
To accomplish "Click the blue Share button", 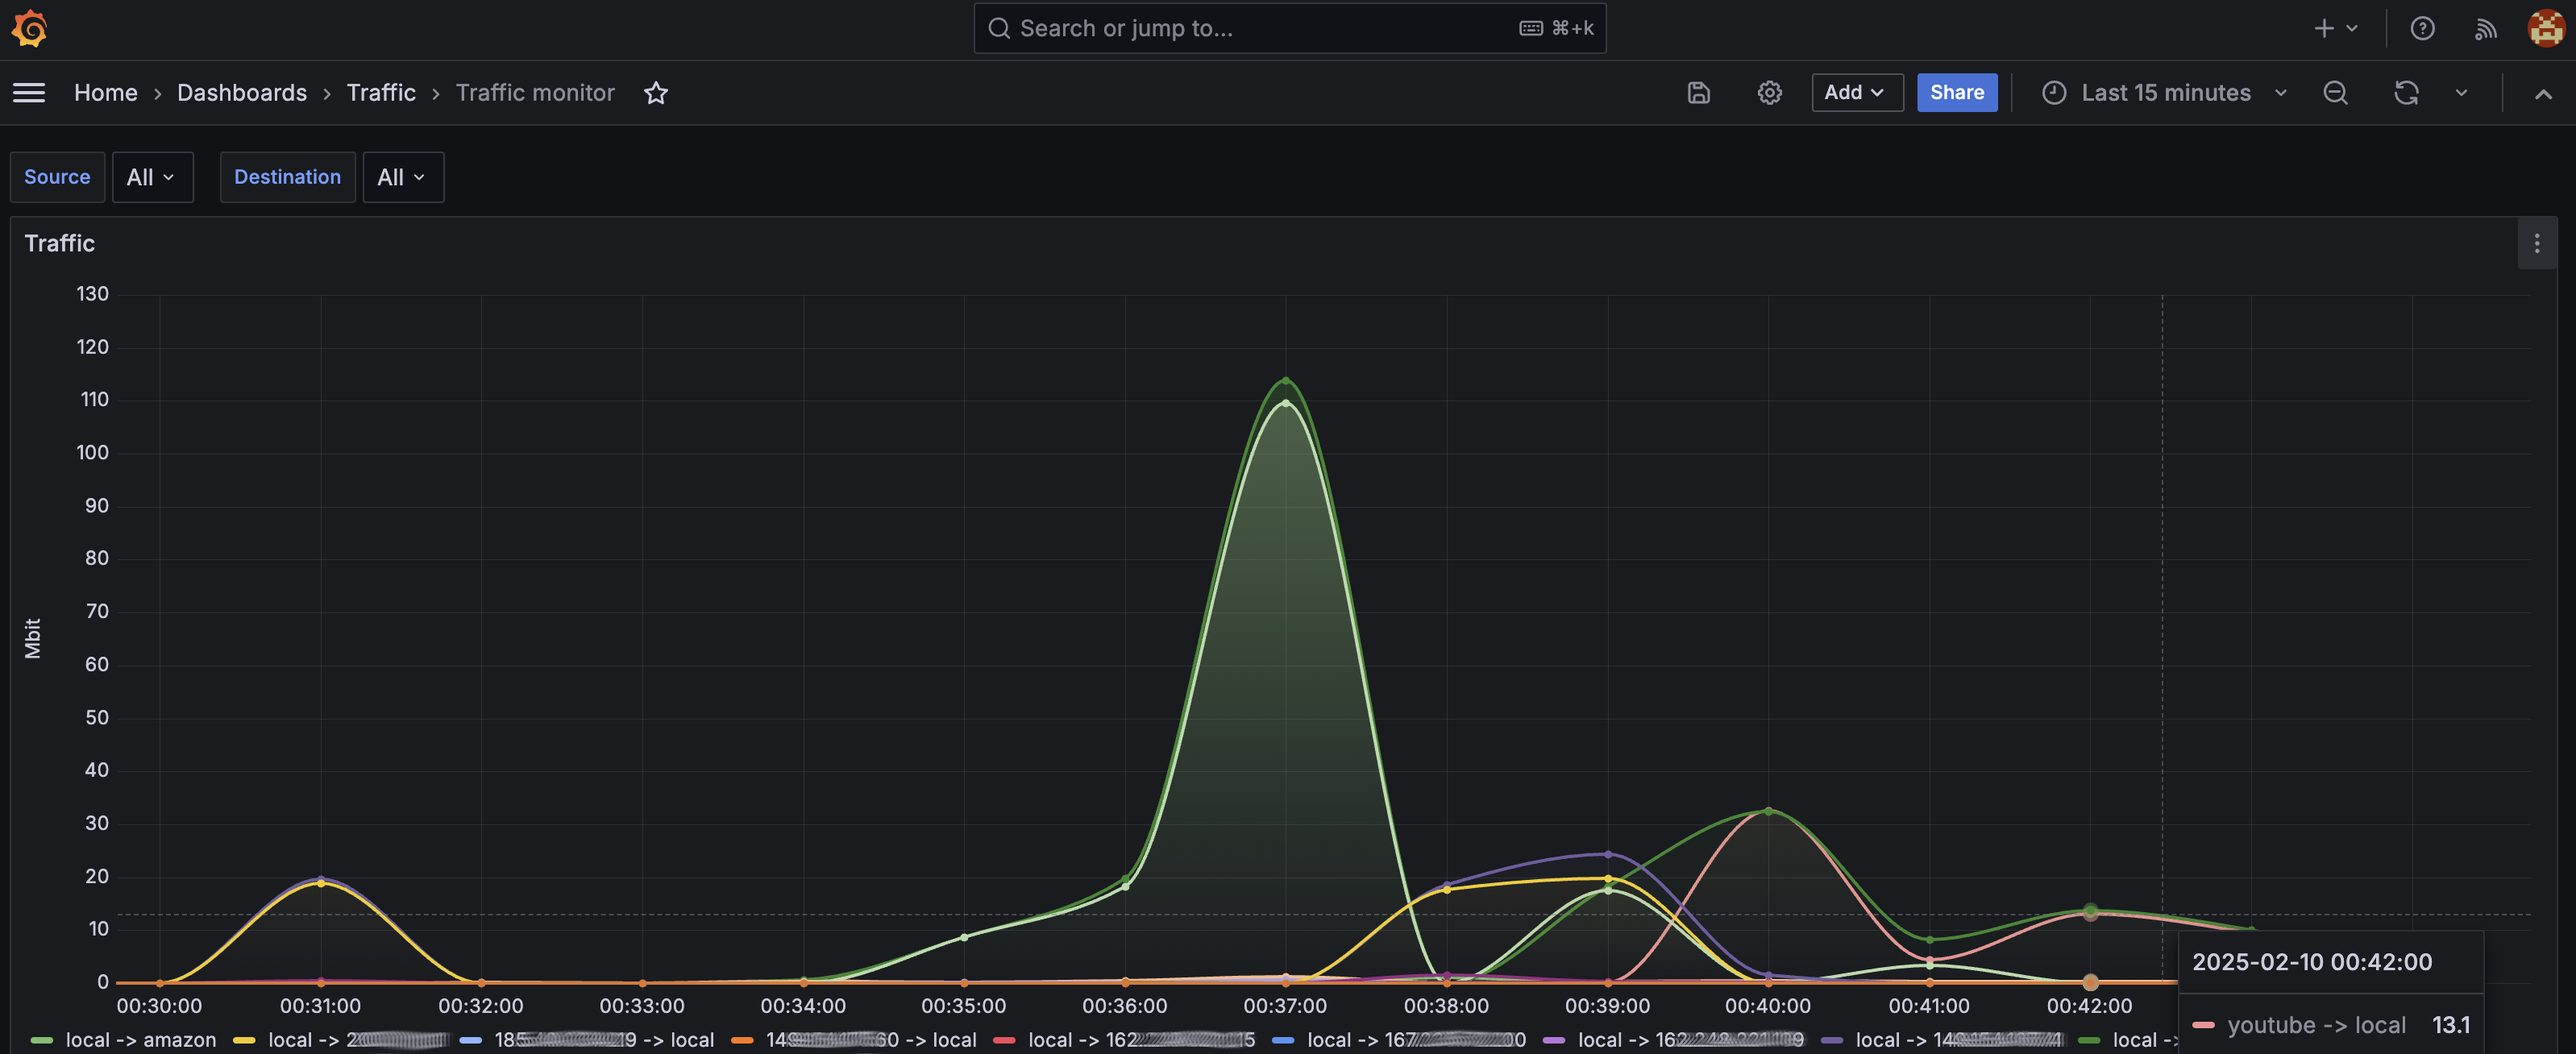I will (1956, 93).
